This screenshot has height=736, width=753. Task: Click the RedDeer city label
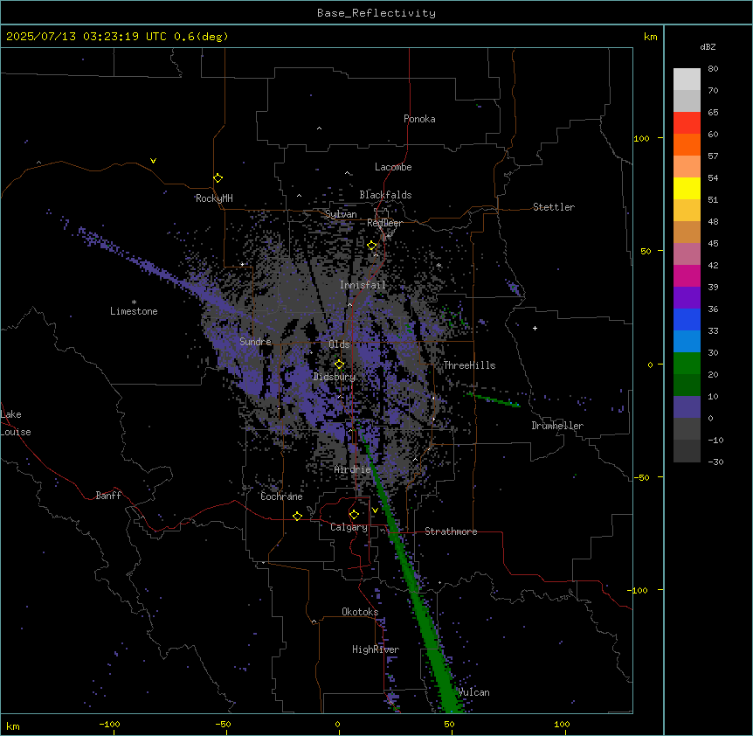384,223
